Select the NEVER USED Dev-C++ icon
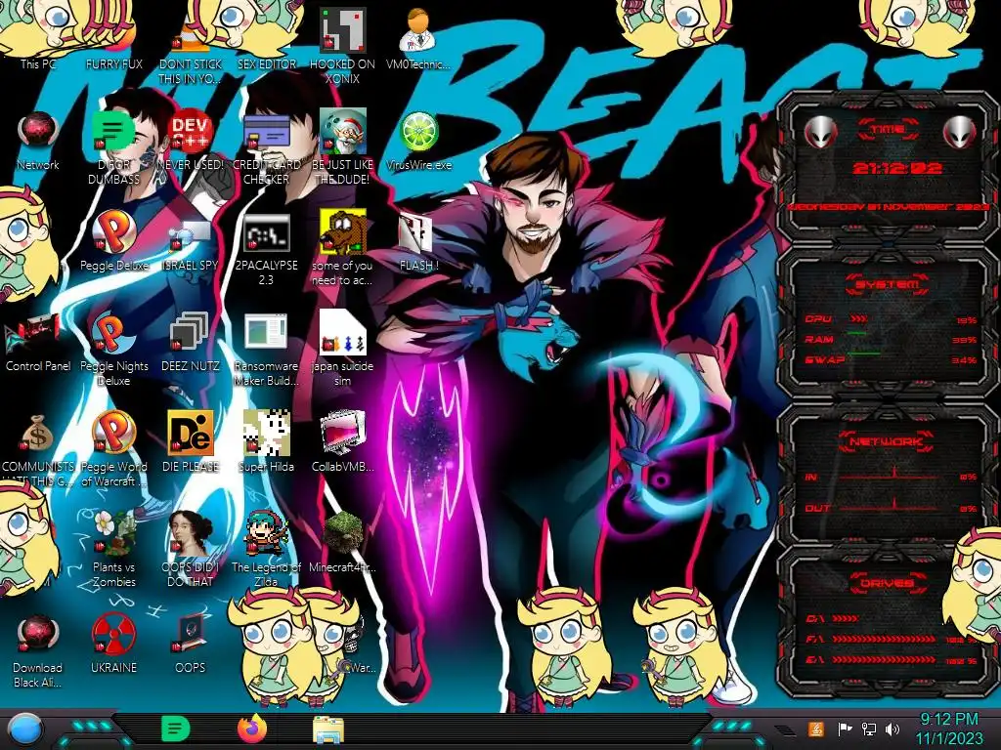The height and width of the screenshot is (750, 1001). (191, 141)
